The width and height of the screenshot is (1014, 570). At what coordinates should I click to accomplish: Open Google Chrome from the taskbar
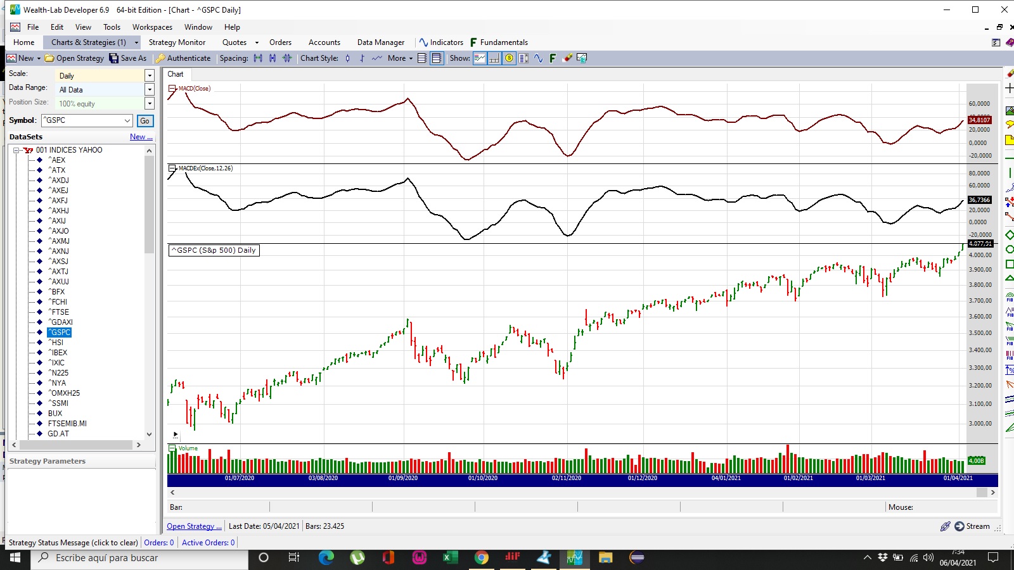coord(482,557)
